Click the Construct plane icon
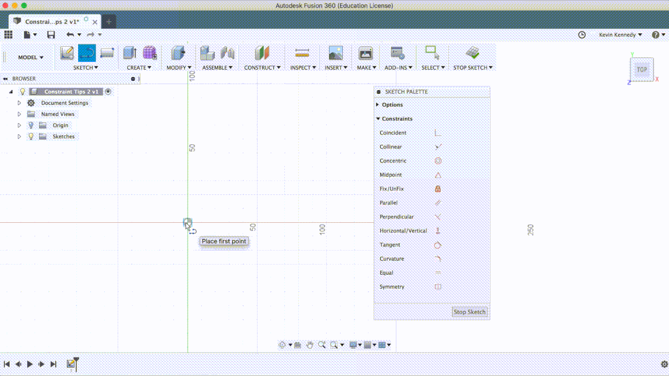This screenshot has height=376, width=669. coord(262,53)
